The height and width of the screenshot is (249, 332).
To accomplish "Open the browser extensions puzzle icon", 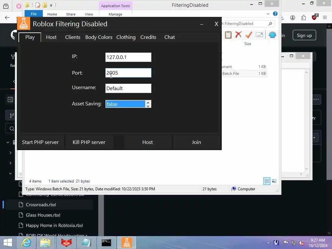I will coord(303,18).
